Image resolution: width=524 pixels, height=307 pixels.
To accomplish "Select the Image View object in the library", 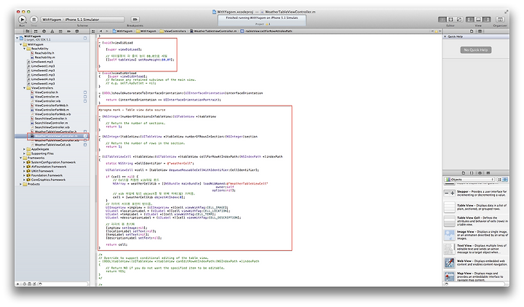I will pos(476,235).
